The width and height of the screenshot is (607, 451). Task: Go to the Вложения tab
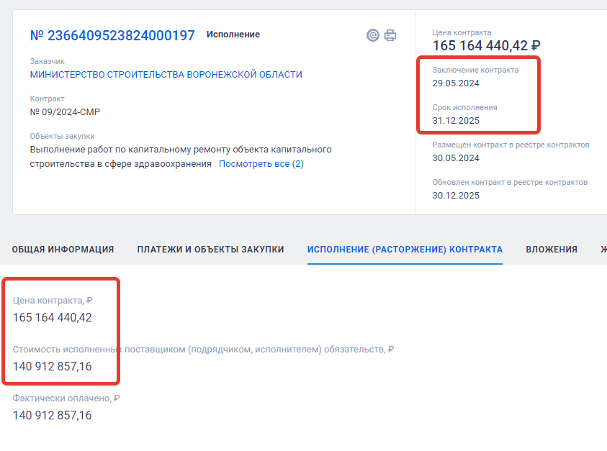click(551, 250)
